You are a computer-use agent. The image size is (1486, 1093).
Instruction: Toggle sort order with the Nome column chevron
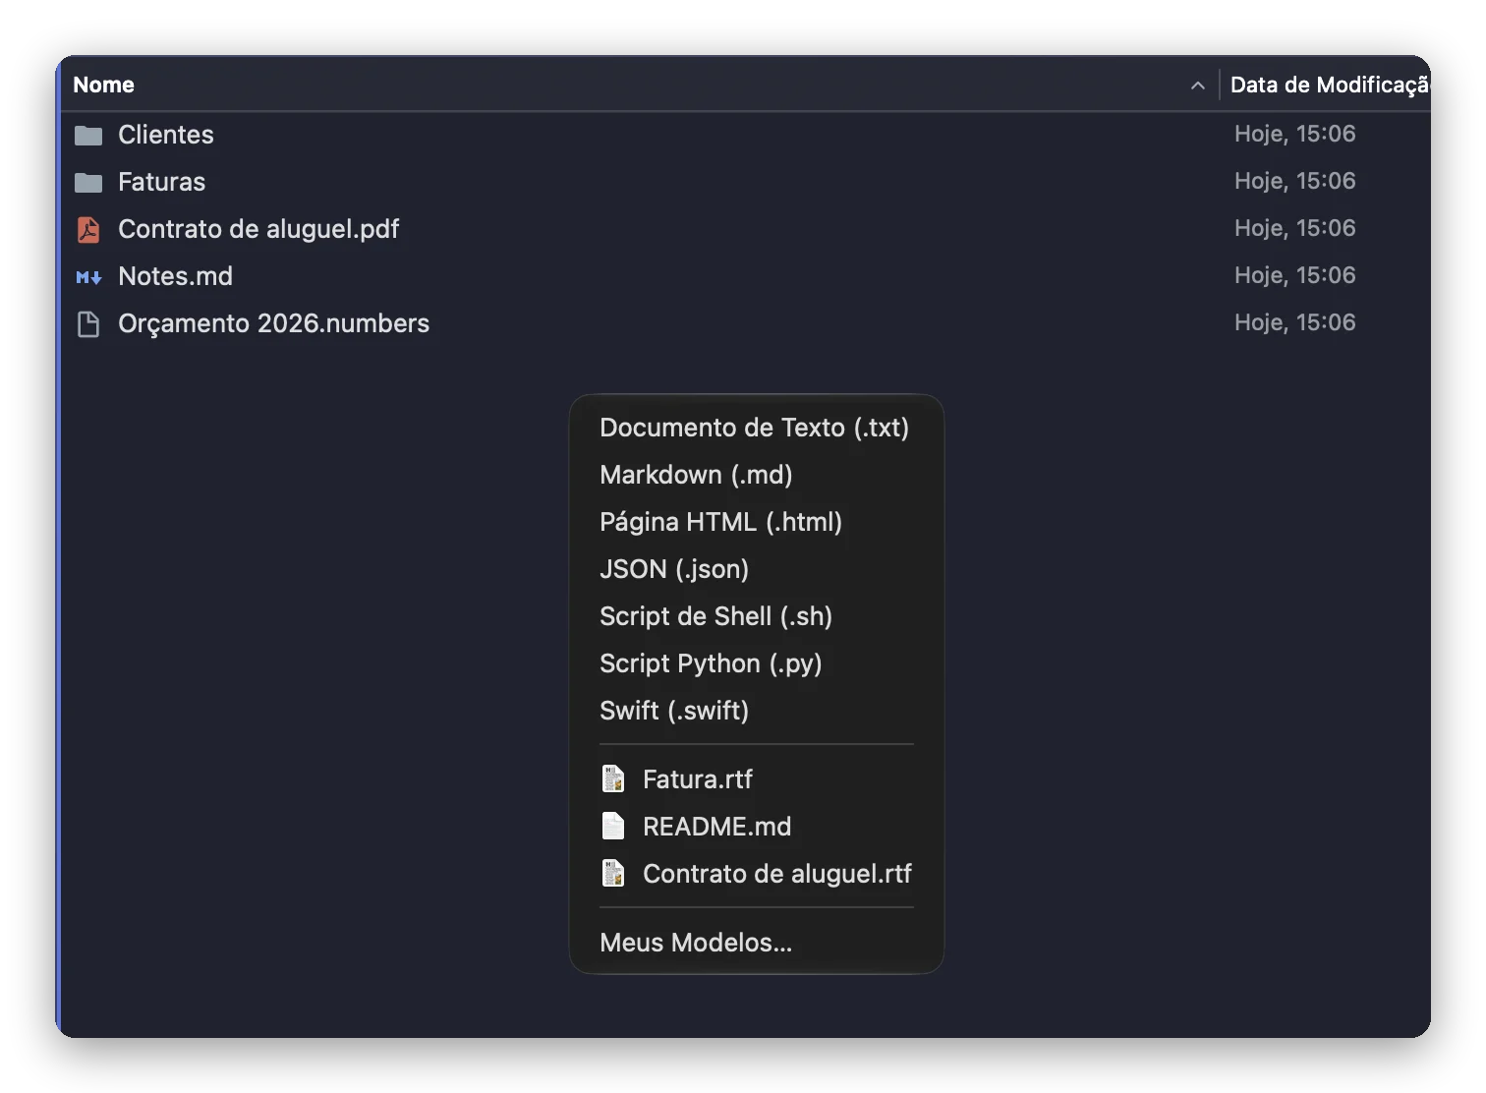coord(1197,86)
